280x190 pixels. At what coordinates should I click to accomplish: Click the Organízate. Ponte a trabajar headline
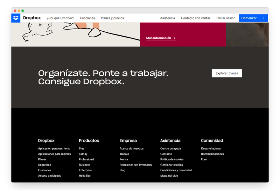tap(103, 77)
